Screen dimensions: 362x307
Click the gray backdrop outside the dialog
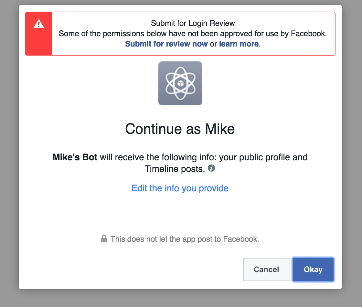point(9,162)
